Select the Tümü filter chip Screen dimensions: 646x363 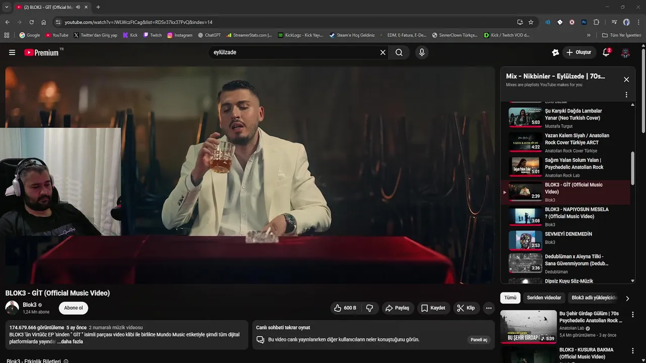[x=510, y=297]
